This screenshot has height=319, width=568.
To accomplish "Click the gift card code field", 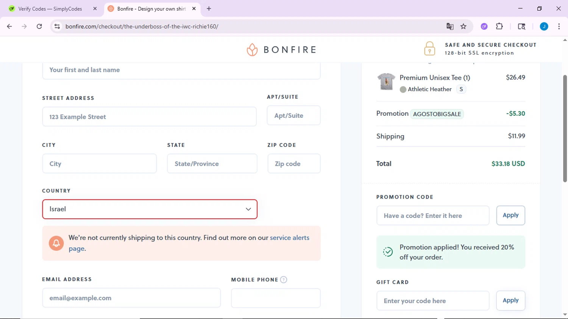I will (x=433, y=301).
